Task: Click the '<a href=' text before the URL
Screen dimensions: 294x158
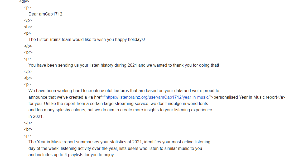Action: coord(97,97)
